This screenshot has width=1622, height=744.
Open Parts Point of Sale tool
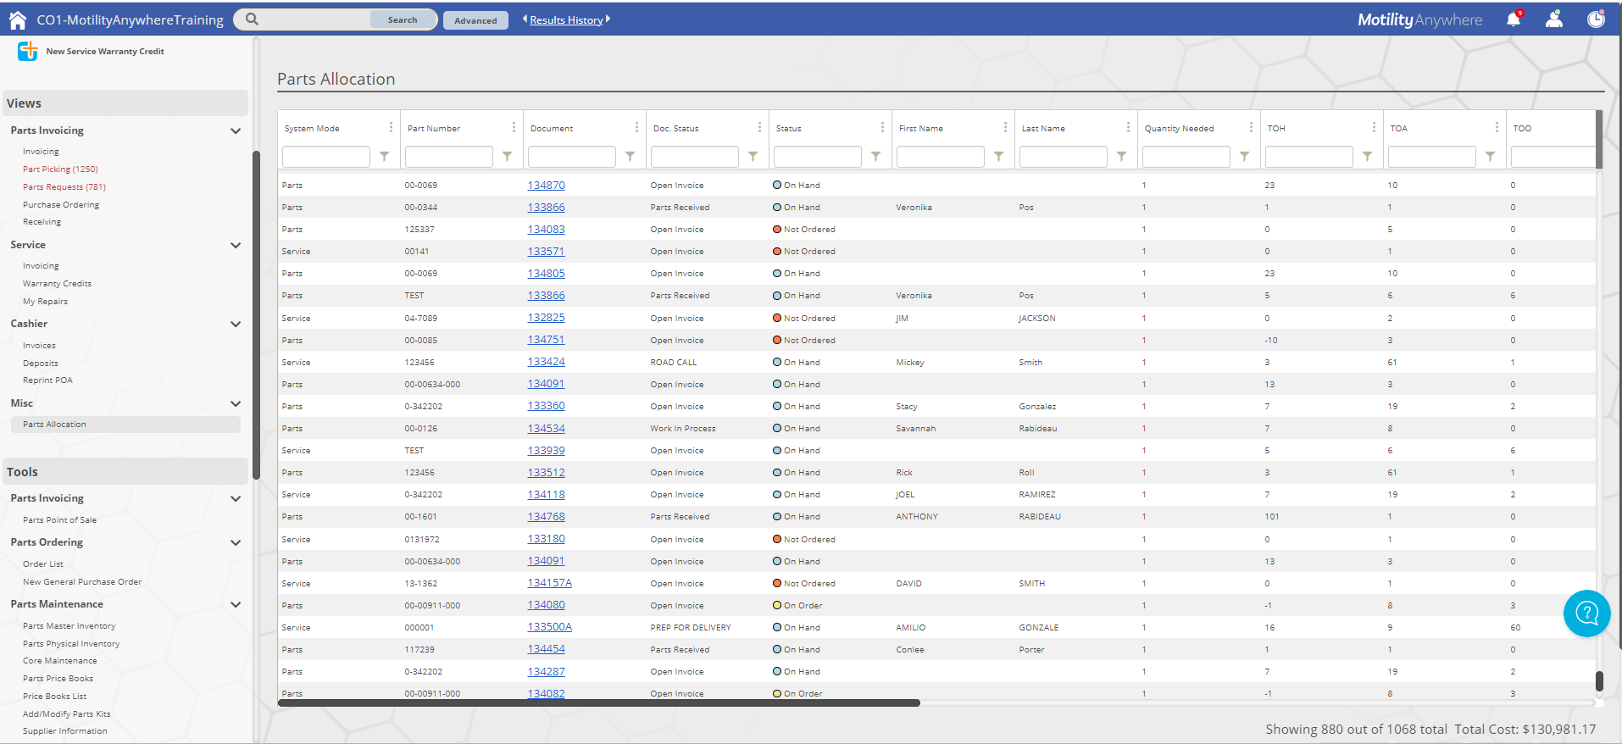click(x=59, y=520)
